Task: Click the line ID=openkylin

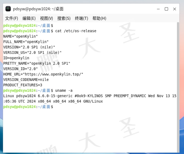Action: [16, 58]
